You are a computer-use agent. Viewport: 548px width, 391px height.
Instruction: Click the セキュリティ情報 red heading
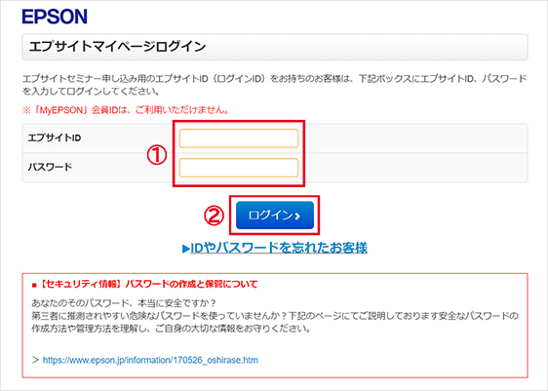[x=144, y=284]
